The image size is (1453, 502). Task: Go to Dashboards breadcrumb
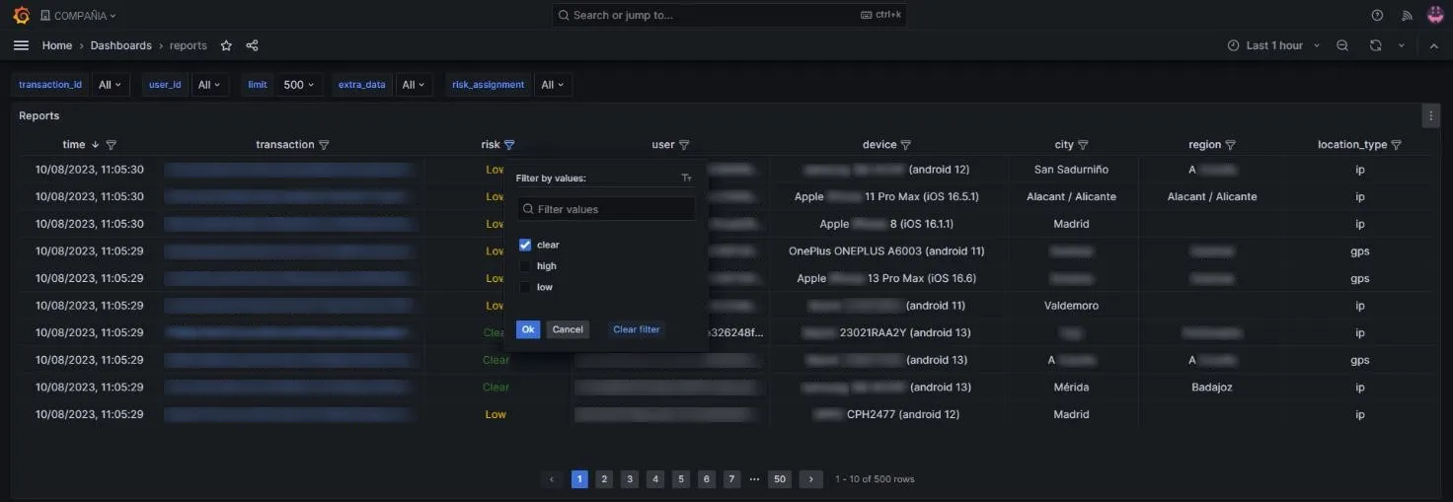121,45
